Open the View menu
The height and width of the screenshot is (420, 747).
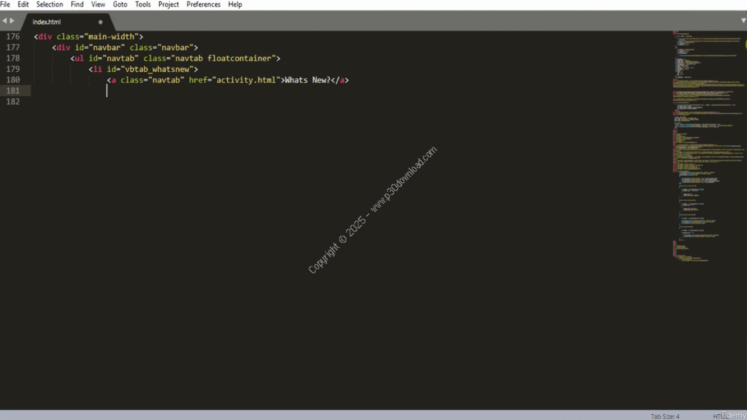click(98, 4)
